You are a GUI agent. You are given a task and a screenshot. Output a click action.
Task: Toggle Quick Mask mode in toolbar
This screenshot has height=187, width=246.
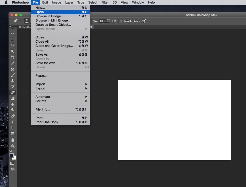[13, 163]
